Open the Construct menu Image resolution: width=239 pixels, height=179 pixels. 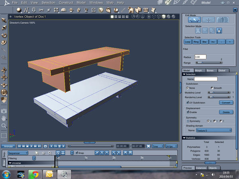click(66, 2)
